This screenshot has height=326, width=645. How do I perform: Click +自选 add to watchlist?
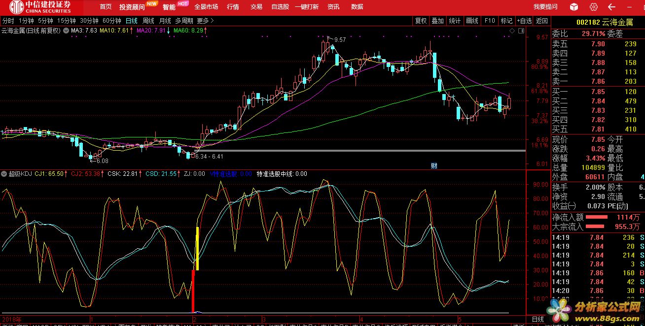click(524, 21)
